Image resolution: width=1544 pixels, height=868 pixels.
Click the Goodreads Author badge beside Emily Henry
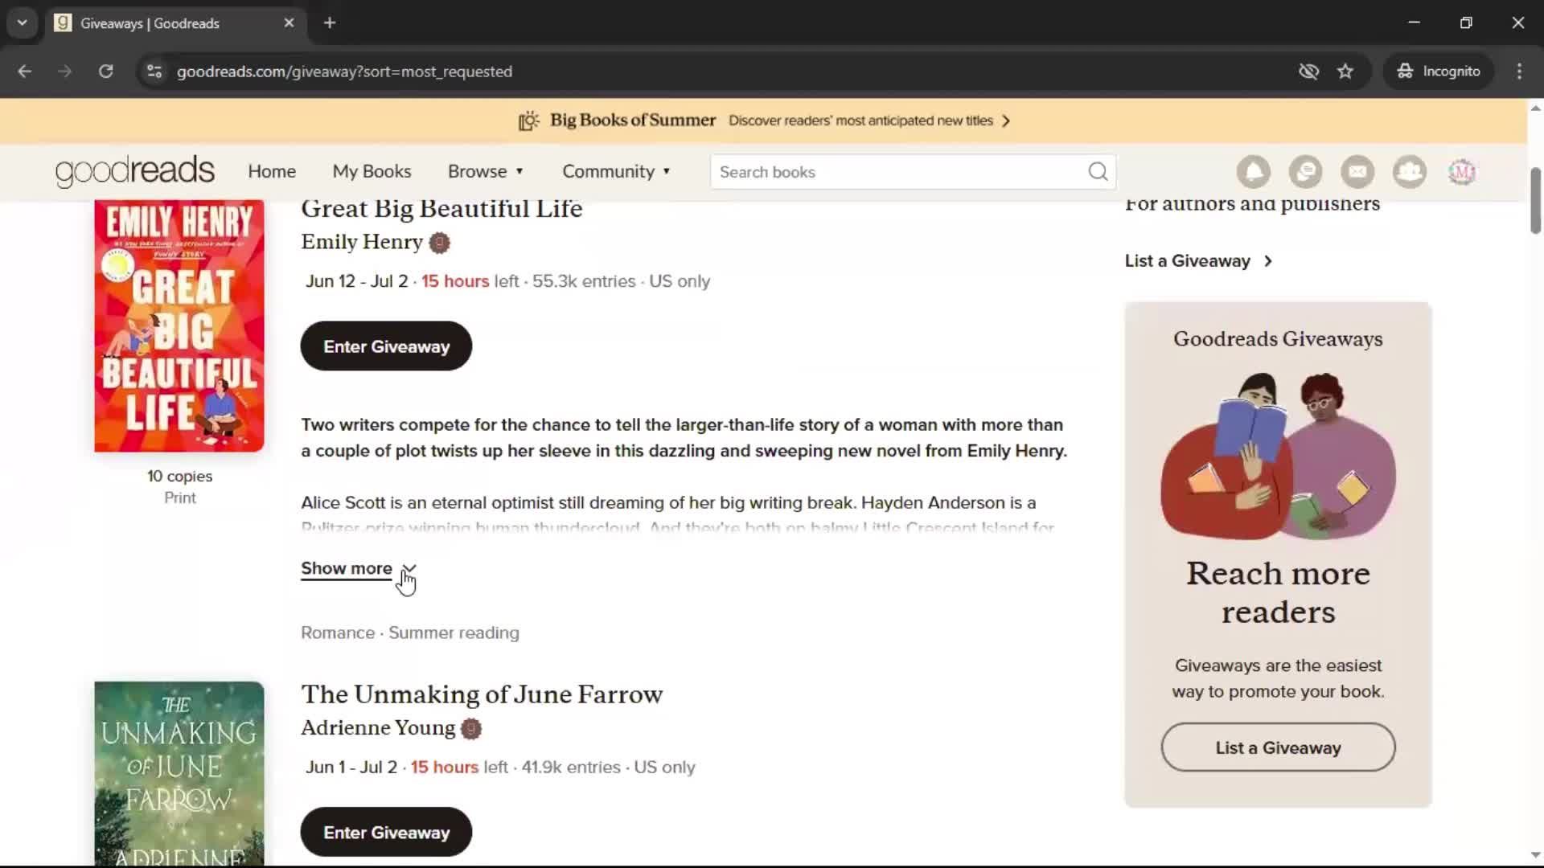pyautogui.click(x=439, y=243)
